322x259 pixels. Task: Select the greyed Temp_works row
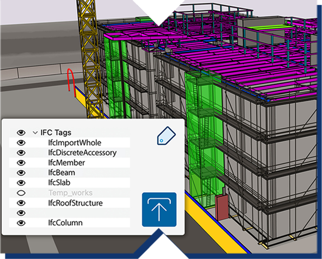point(69,193)
